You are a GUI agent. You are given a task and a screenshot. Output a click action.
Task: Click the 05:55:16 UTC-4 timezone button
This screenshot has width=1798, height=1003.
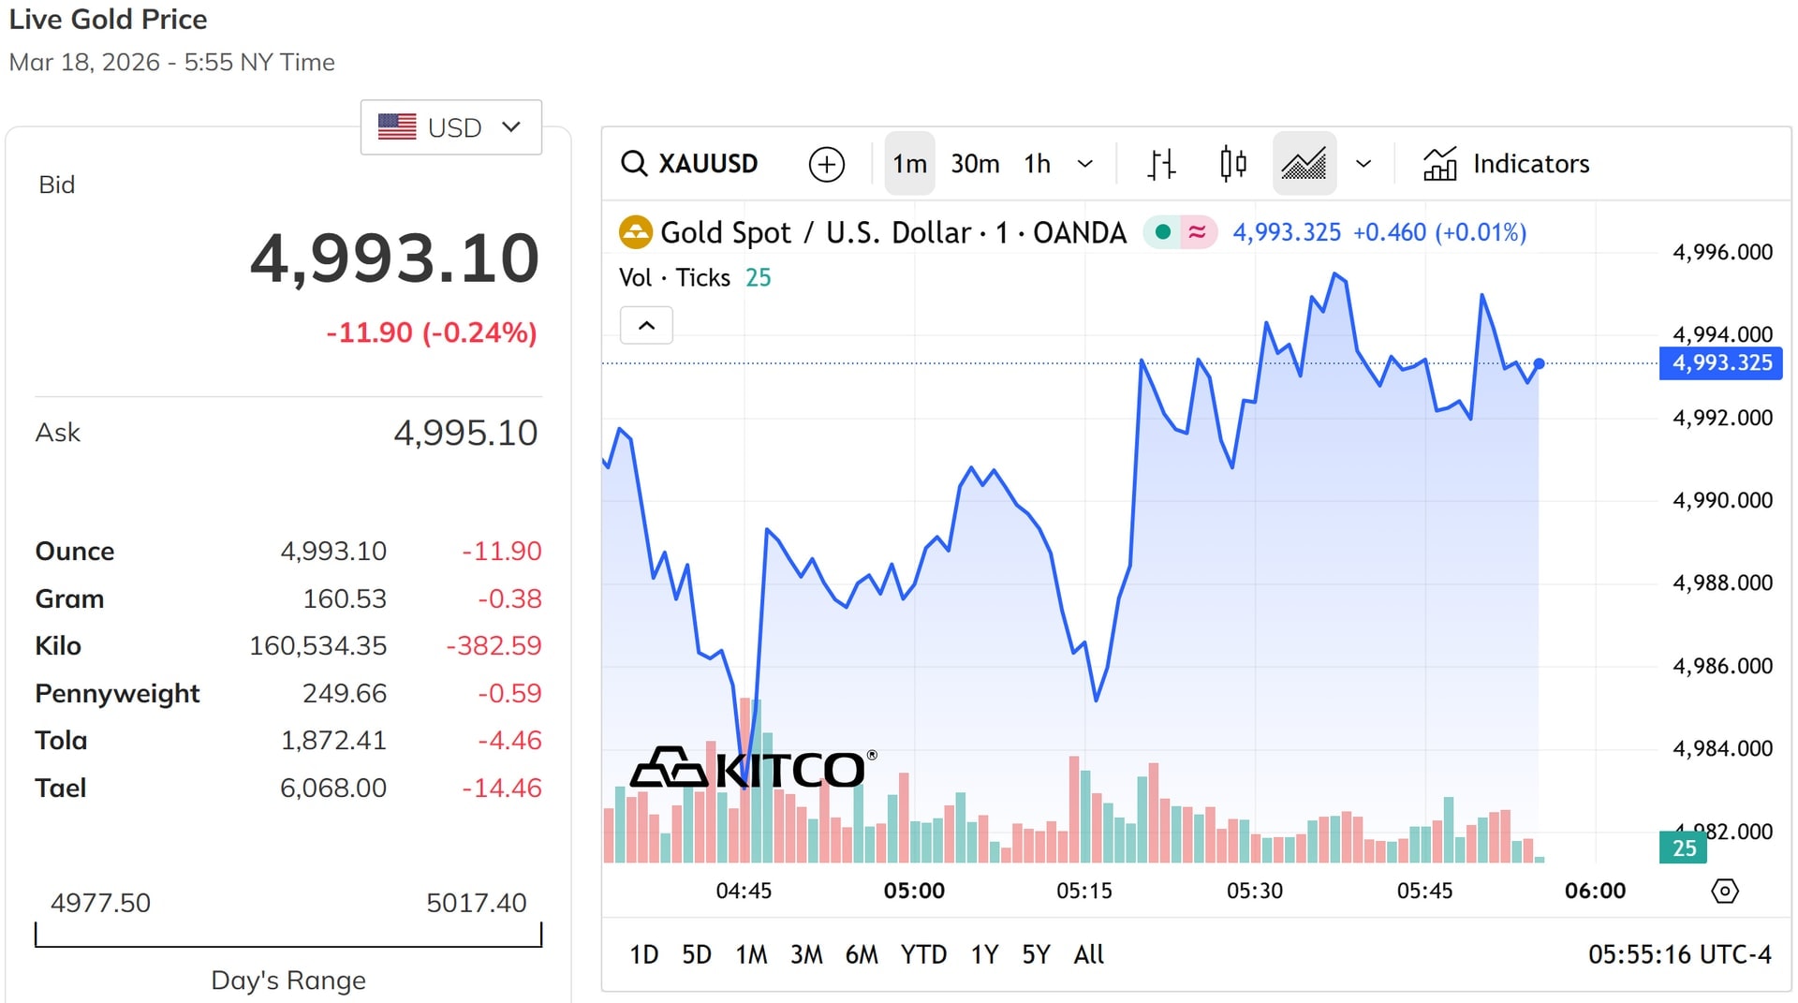pyautogui.click(x=1679, y=954)
